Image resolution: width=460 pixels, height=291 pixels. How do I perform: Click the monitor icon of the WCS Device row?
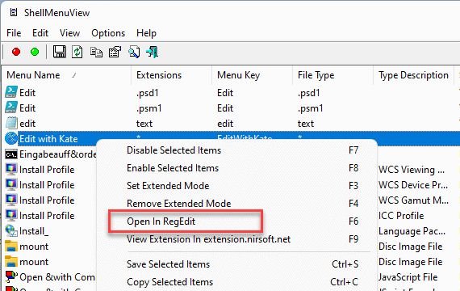11,184
